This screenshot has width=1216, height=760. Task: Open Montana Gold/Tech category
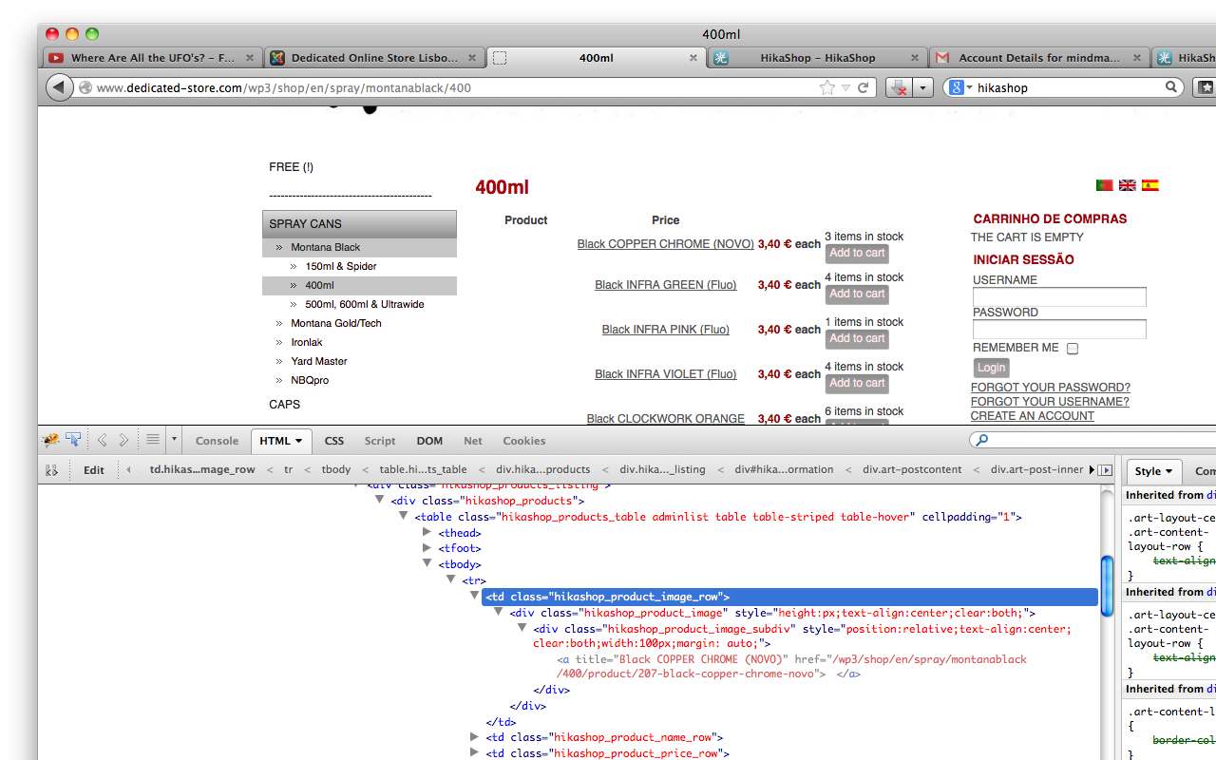[x=335, y=323]
